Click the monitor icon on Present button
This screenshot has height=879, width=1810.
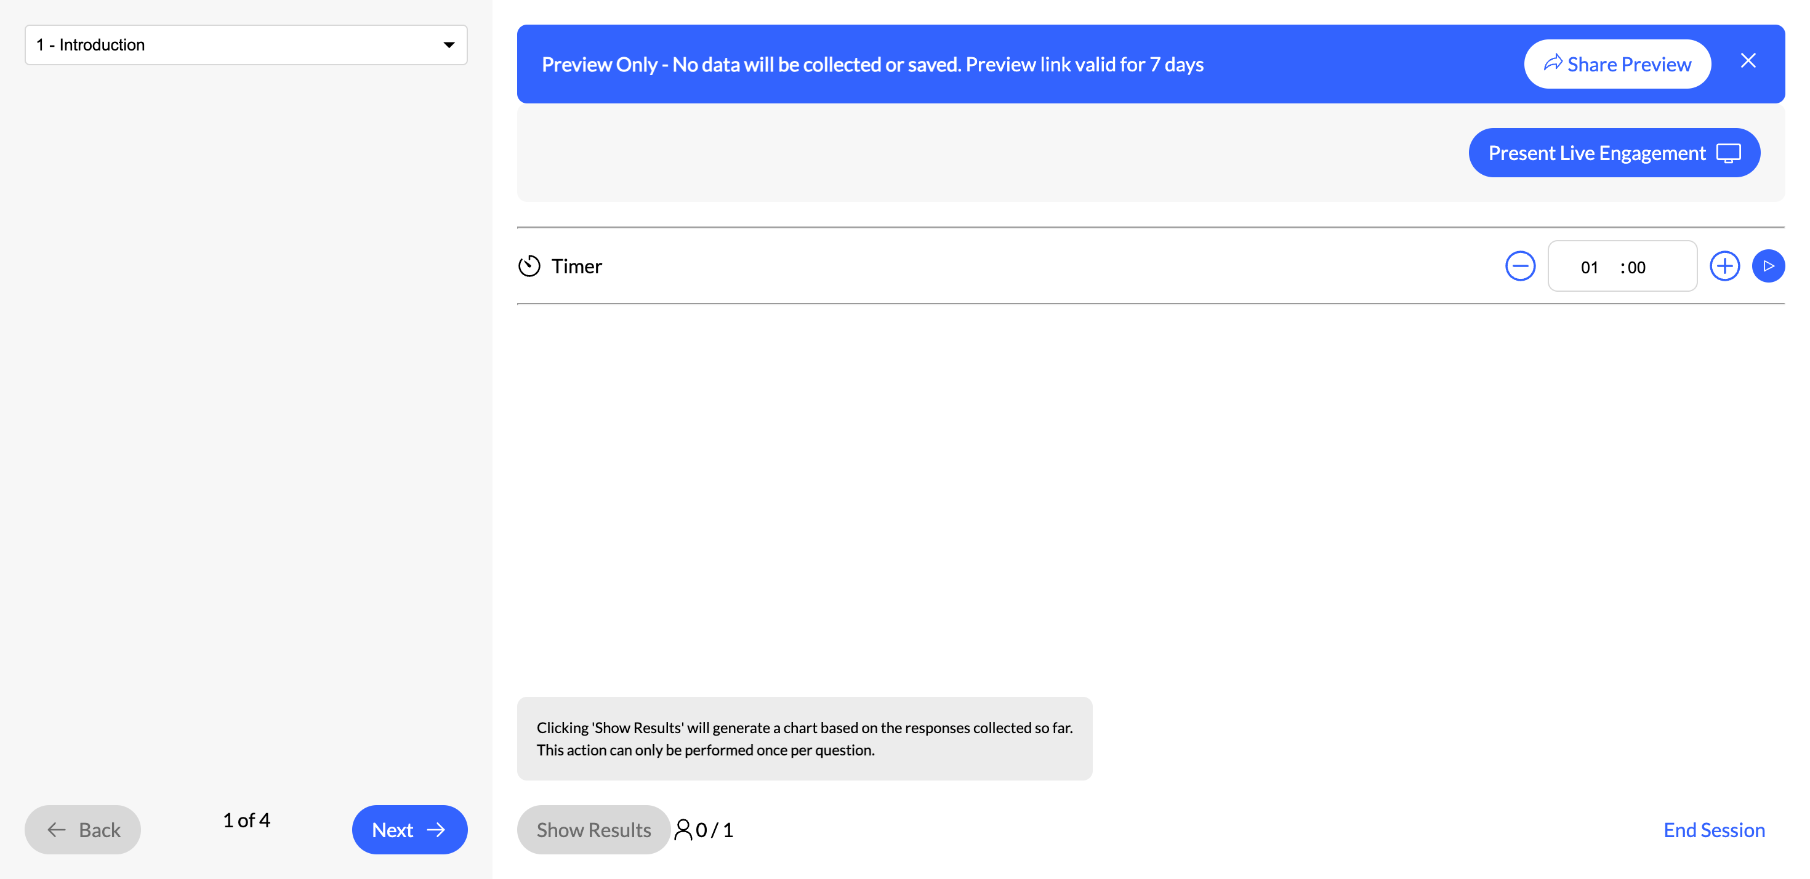coord(1728,153)
